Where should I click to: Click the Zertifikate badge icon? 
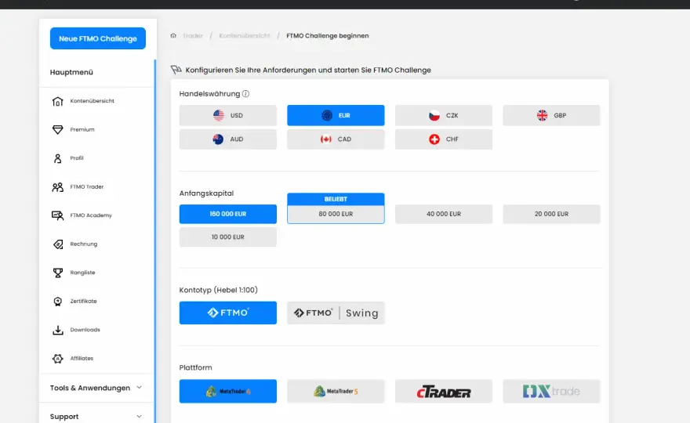[58, 302]
